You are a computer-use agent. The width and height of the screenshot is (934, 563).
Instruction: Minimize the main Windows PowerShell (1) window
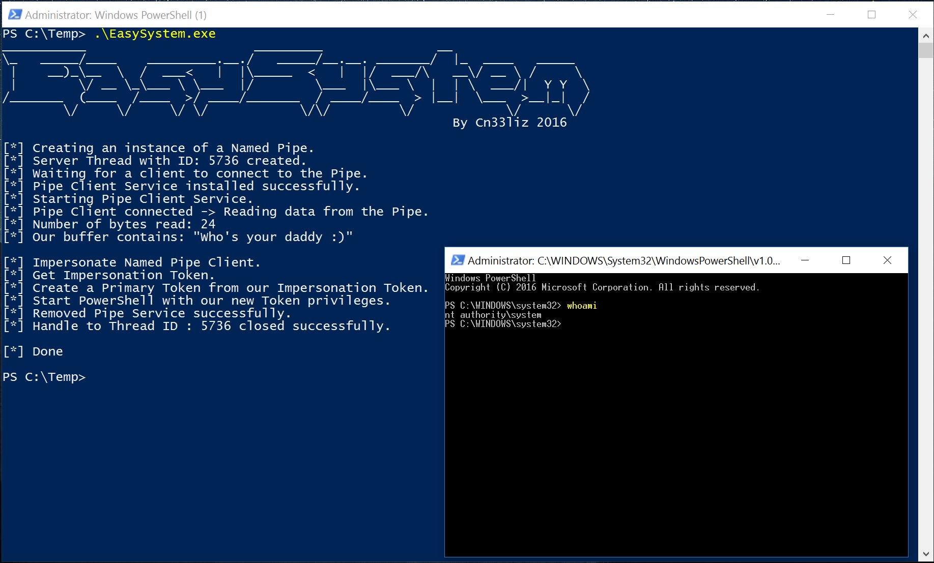click(830, 15)
